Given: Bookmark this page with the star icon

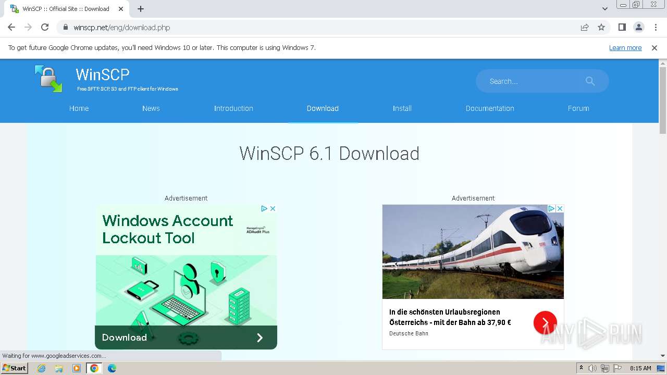Looking at the screenshot, I should (x=601, y=27).
